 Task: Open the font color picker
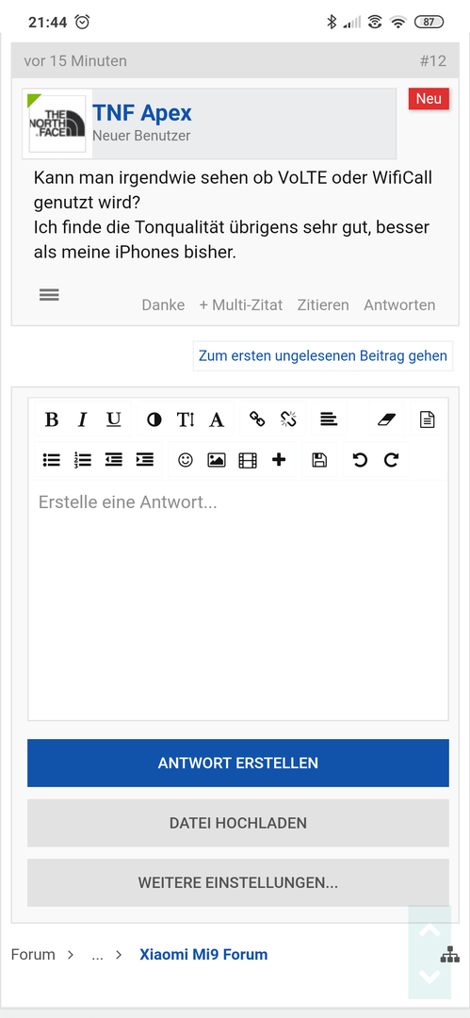154,419
